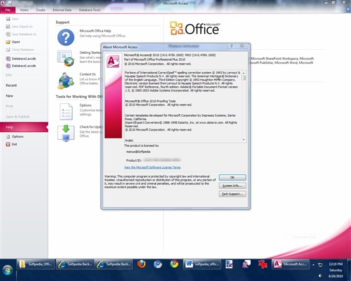Click the System Info button
Viewport: 351px width, 281px height.
232,186
